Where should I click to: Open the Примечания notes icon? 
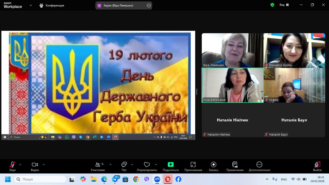pos(235,165)
